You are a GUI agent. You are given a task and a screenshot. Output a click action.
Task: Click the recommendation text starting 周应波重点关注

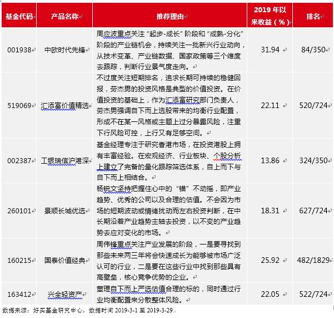(x=170, y=50)
